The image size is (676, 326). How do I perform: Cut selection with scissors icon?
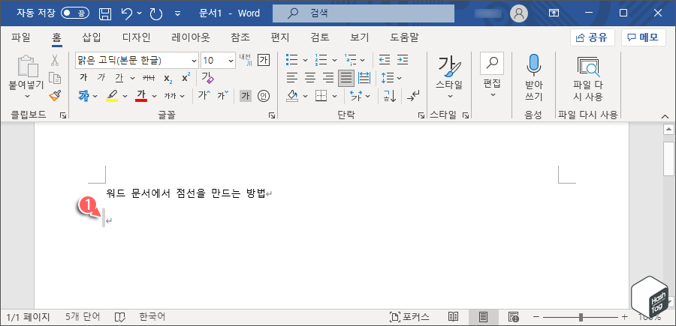(x=55, y=60)
